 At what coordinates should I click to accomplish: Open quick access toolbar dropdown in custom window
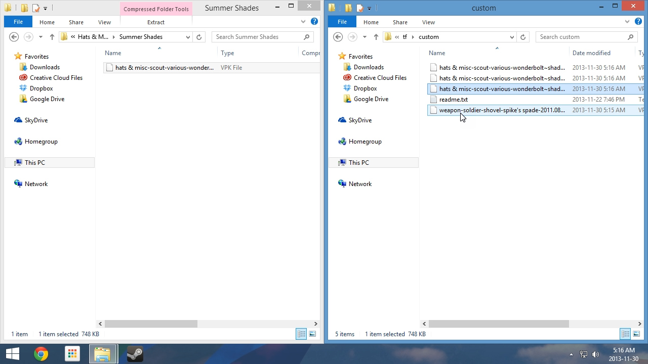tap(369, 9)
